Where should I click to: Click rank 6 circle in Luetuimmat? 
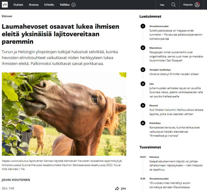tap(143, 123)
